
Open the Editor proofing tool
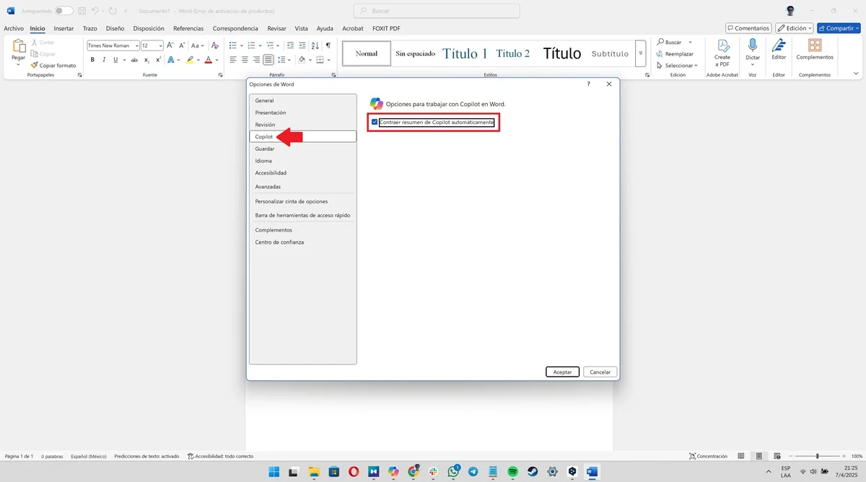click(779, 50)
